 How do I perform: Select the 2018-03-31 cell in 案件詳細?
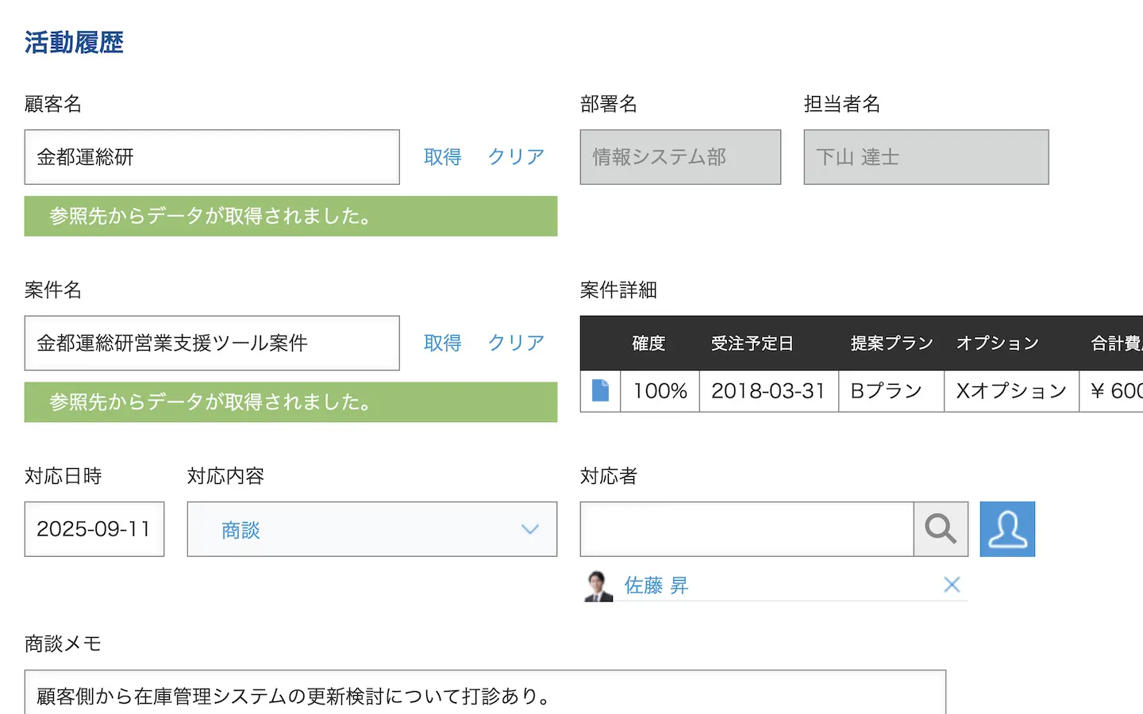pyautogui.click(x=768, y=391)
